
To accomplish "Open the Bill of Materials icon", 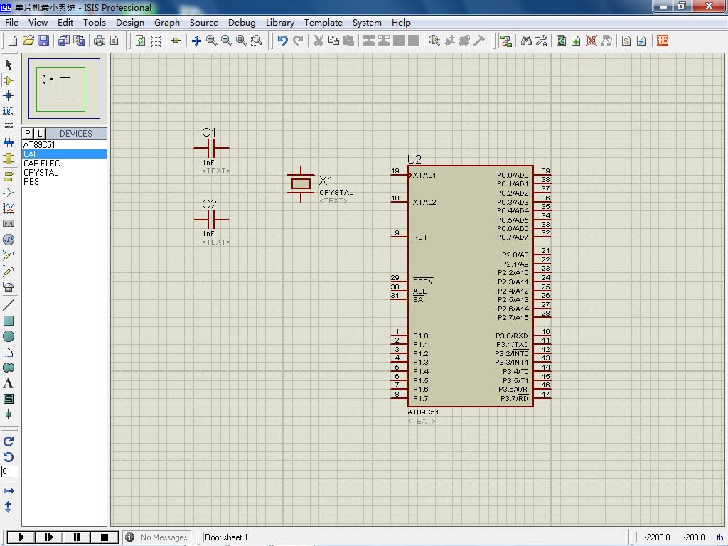I will tap(626, 41).
